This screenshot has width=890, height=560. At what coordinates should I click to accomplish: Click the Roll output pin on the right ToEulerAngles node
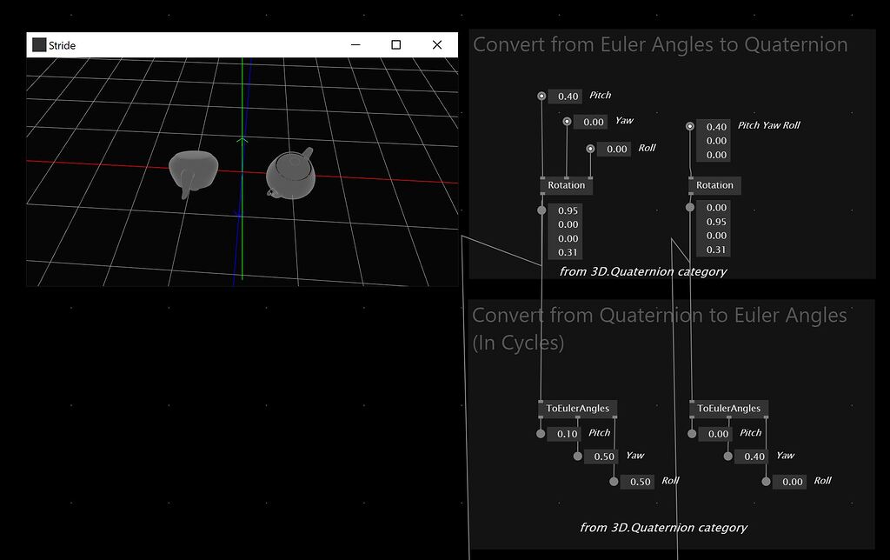[x=766, y=481]
